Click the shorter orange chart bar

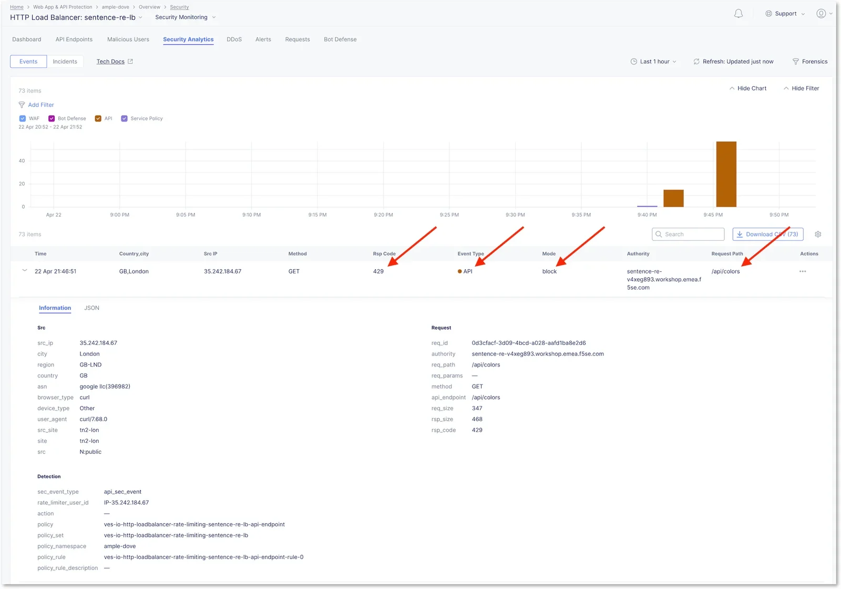[x=673, y=198]
